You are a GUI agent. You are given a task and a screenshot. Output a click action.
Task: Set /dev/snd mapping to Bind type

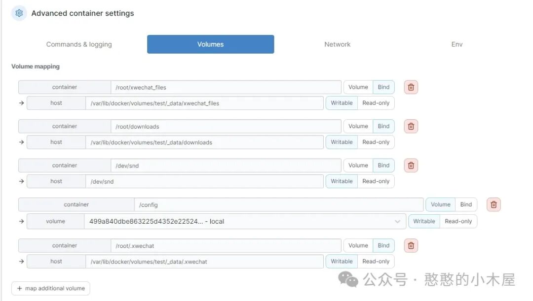click(x=383, y=166)
